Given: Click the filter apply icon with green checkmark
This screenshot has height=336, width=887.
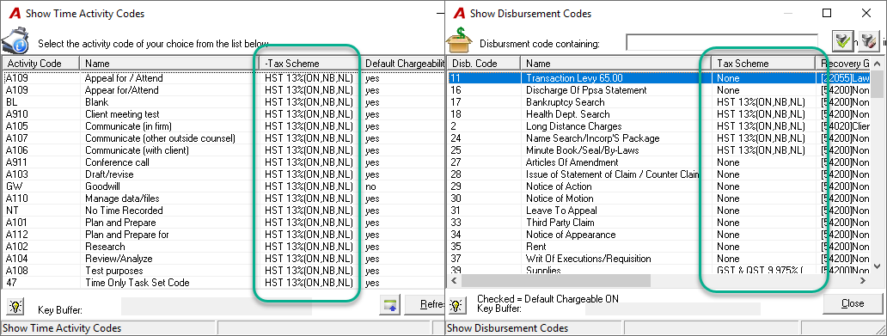Looking at the screenshot, I should (x=842, y=41).
